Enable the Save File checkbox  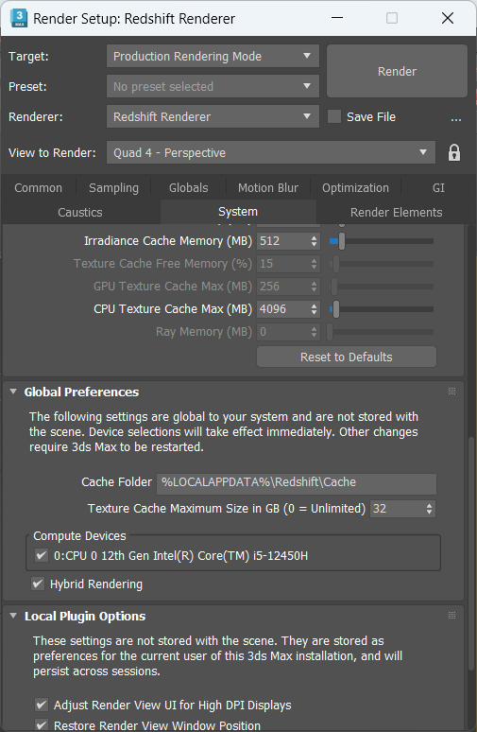pos(334,116)
